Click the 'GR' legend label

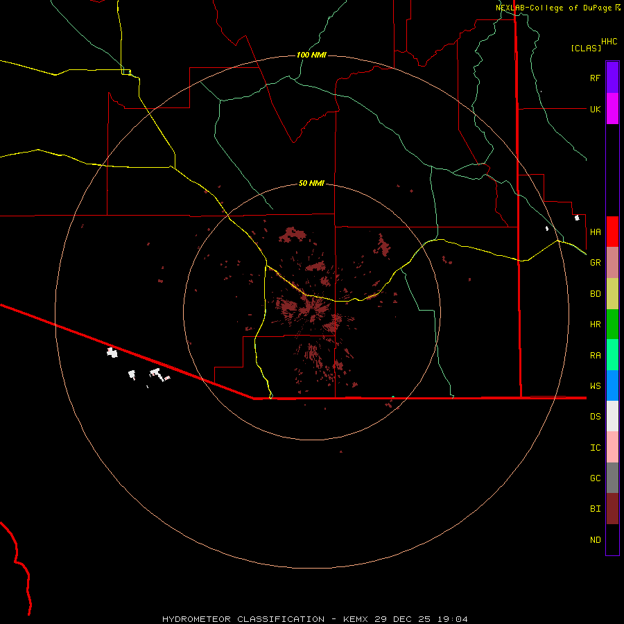pos(596,263)
